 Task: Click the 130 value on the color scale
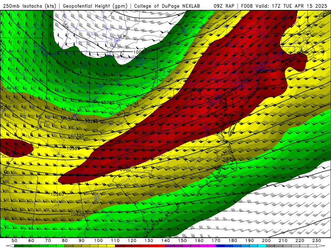pos(149,241)
